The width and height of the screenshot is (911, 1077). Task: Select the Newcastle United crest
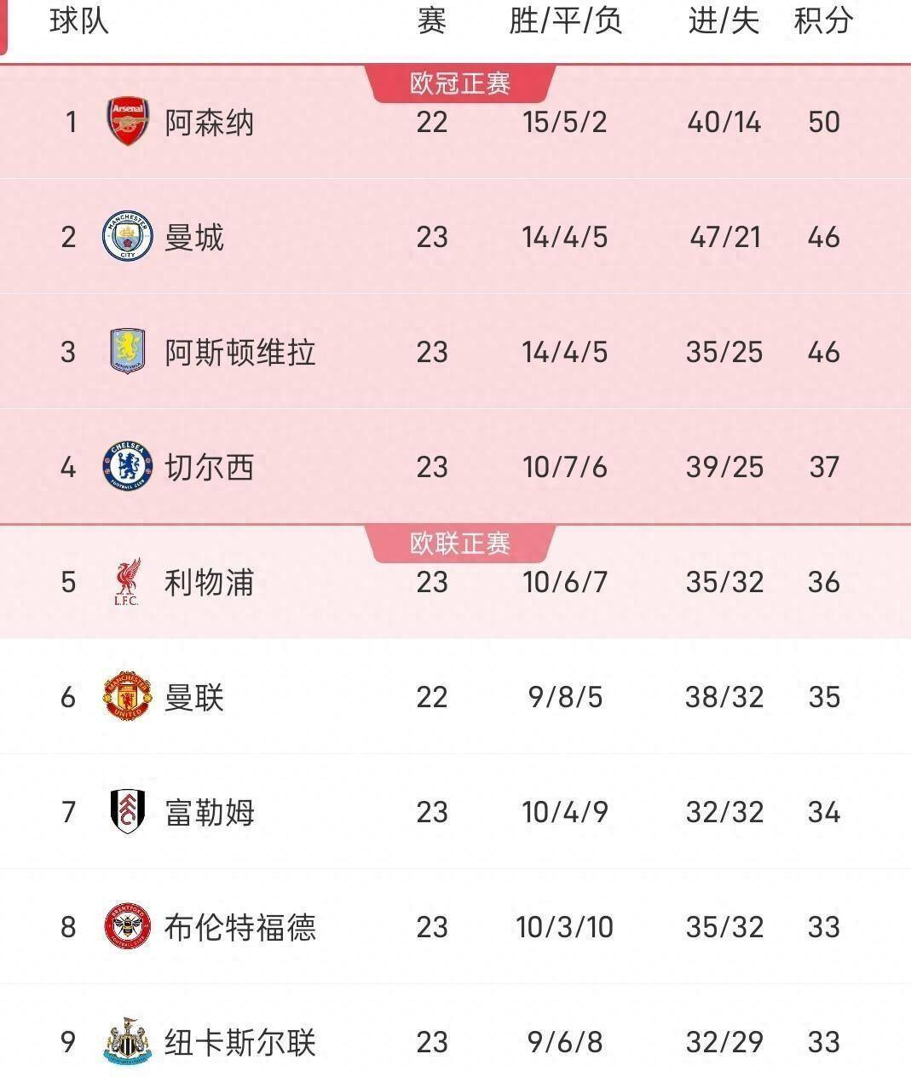tap(128, 1041)
